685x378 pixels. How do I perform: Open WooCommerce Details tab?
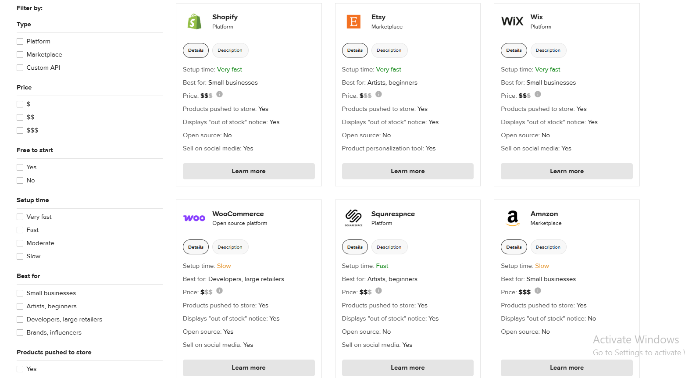coord(196,247)
